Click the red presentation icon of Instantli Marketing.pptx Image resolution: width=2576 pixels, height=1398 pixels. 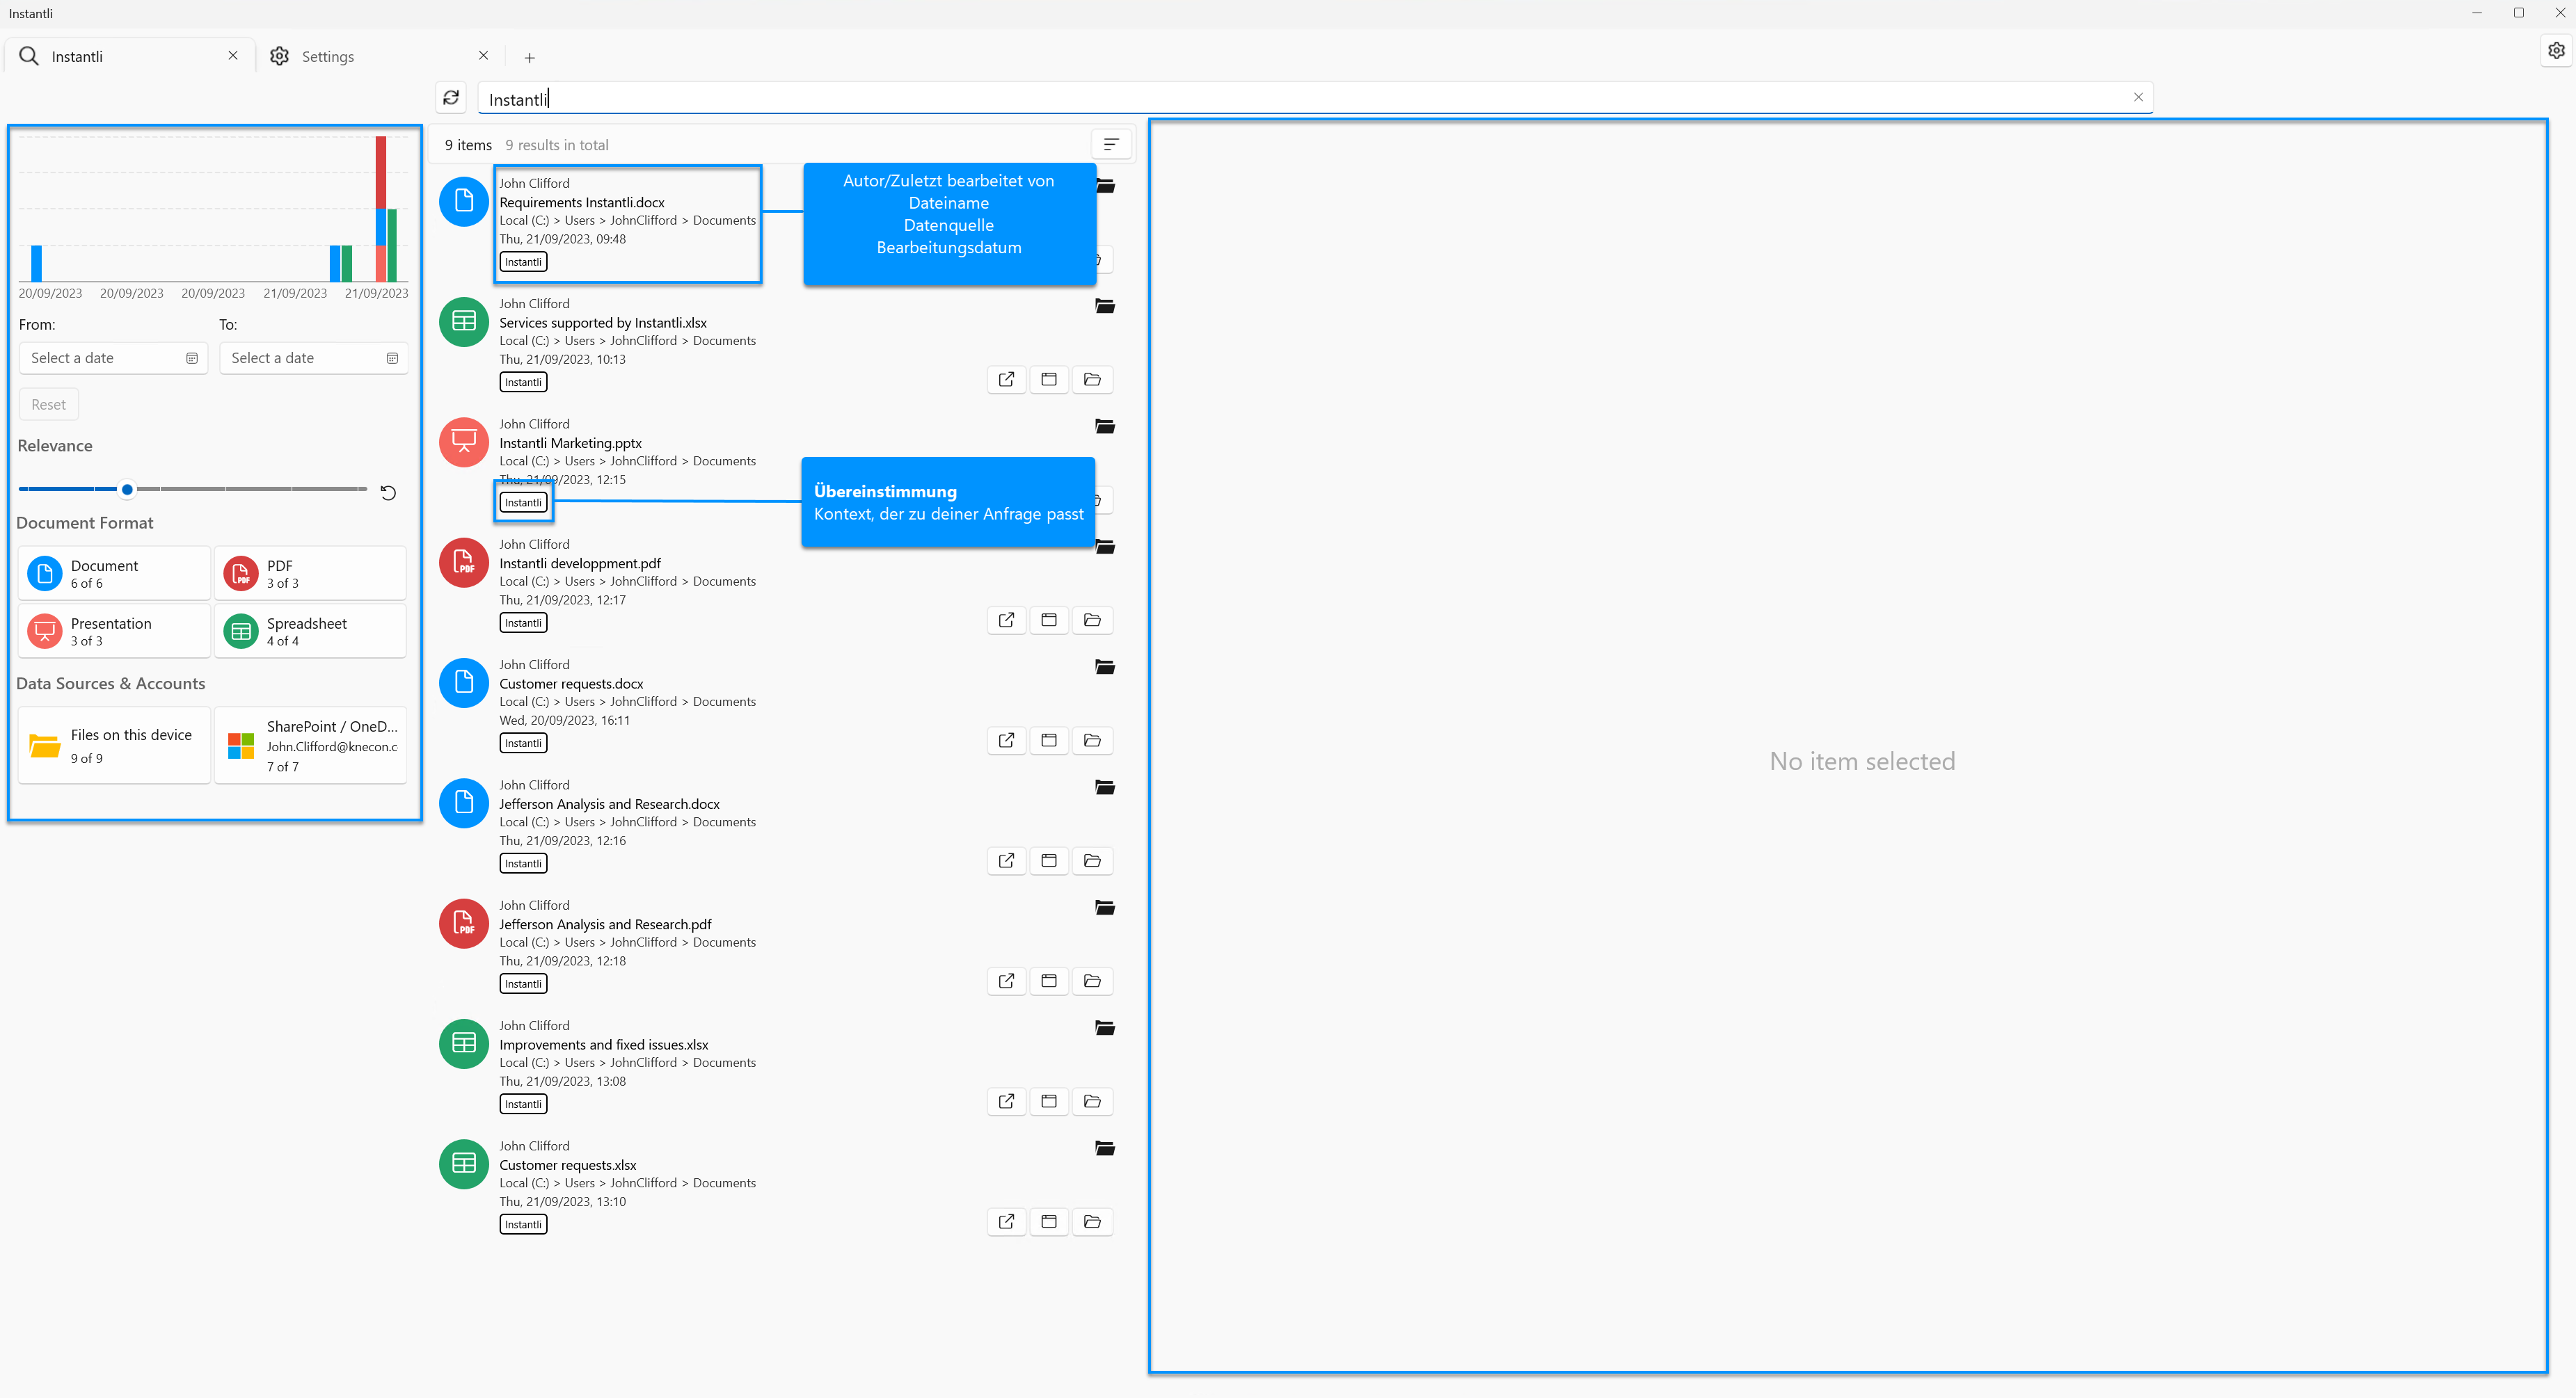[x=464, y=442]
